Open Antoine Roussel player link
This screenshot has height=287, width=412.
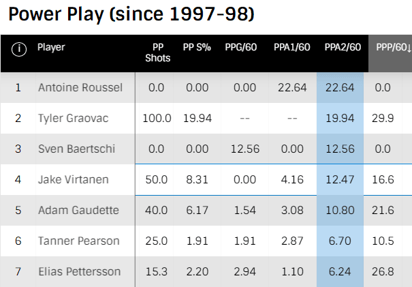coord(80,88)
